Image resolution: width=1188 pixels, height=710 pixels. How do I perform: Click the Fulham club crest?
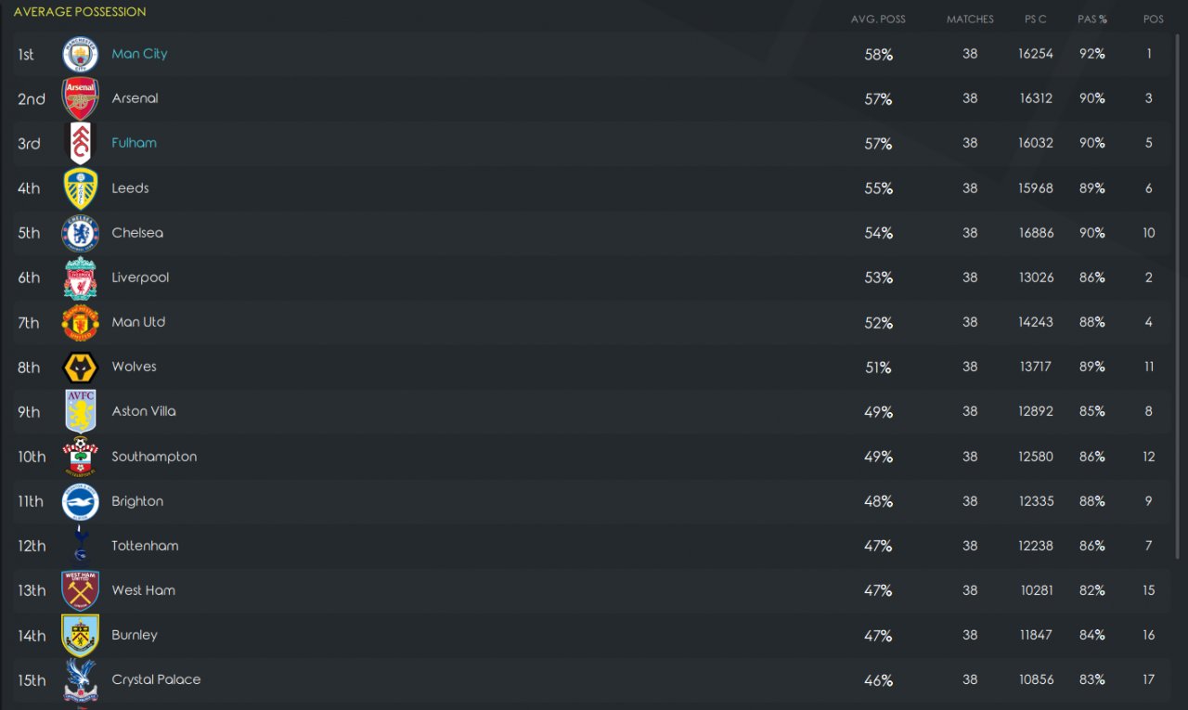81,143
